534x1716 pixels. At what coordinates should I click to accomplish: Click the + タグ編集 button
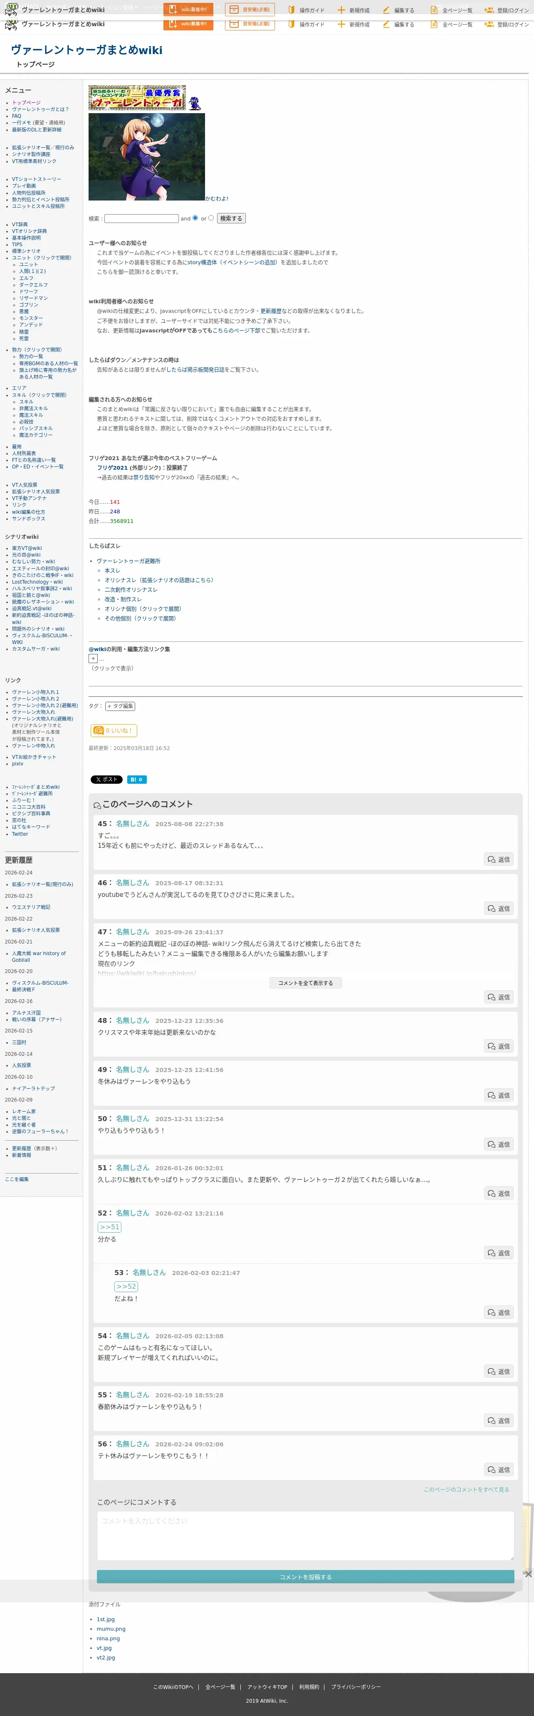(121, 706)
